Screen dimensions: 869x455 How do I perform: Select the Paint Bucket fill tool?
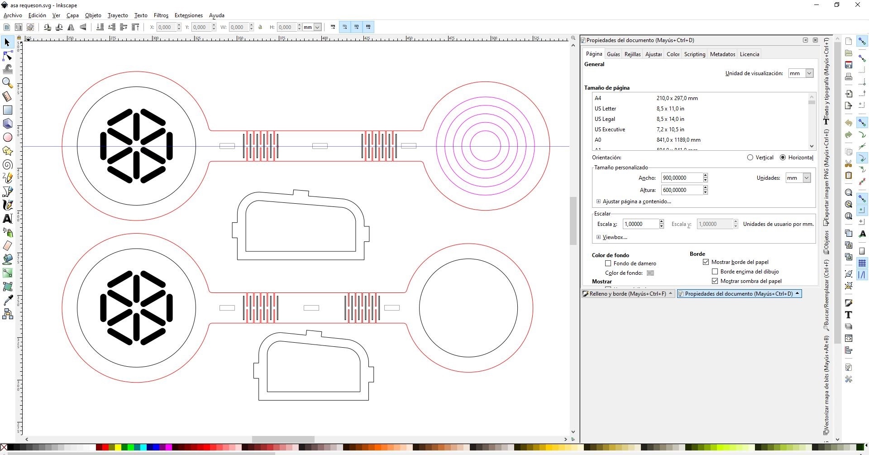click(7, 259)
